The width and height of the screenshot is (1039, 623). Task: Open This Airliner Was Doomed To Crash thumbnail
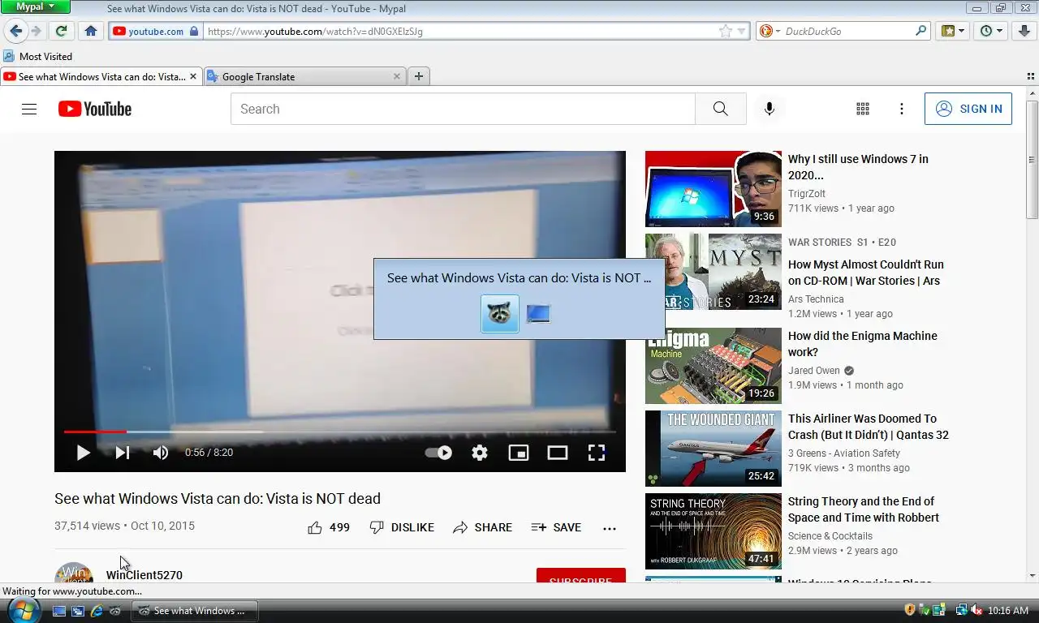click(714, 449)
